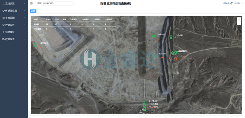Zoom in the map with plus button
Viewport: 245px width, 118px height.
coord(239,19)
